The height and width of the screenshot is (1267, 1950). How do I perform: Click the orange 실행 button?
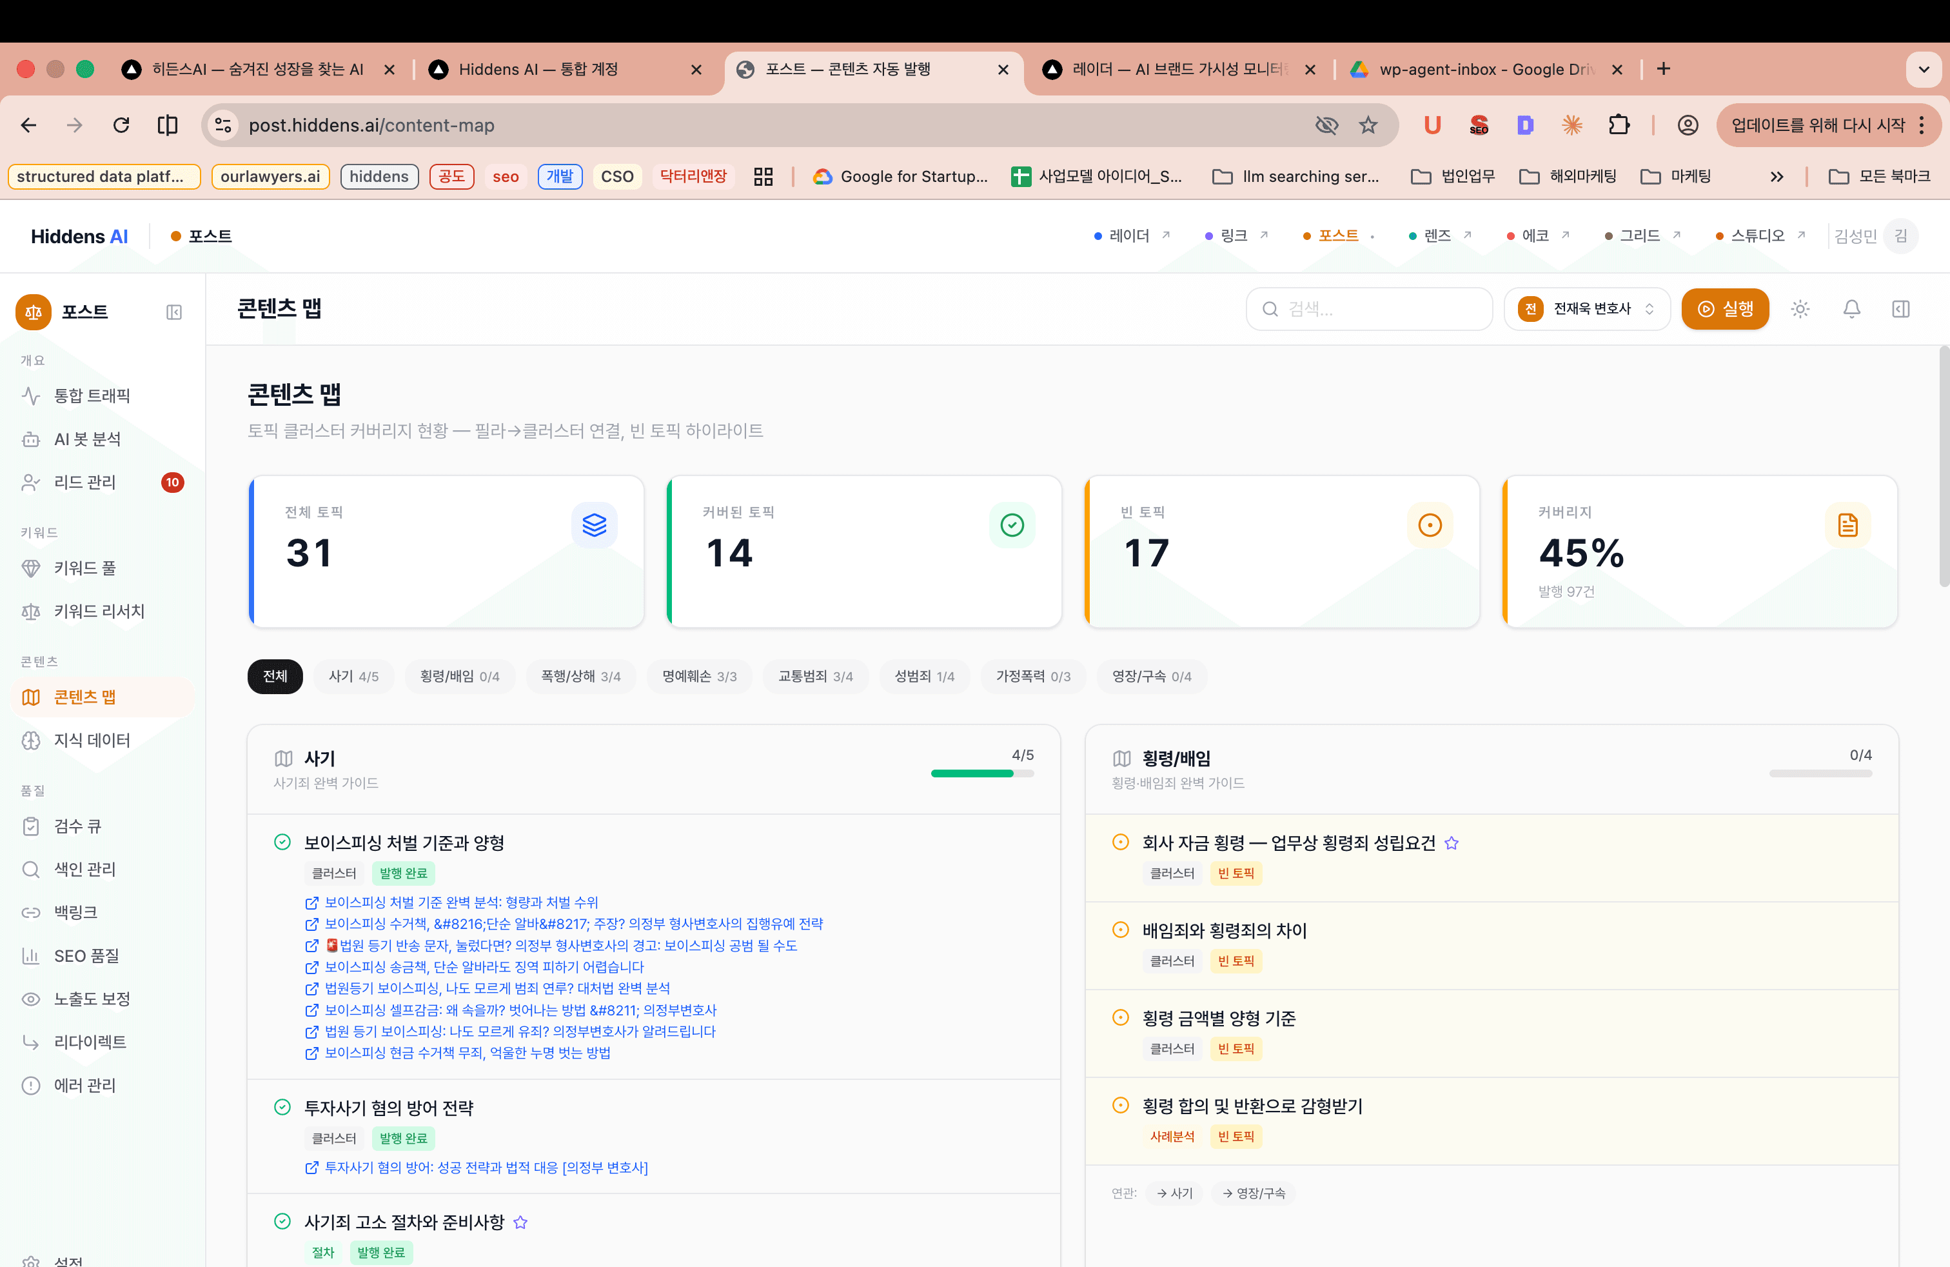click(1726, 309)
